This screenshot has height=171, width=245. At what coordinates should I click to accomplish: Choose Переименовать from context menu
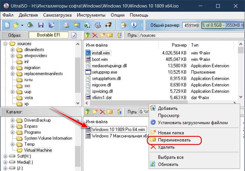click(x=174, y=140)
